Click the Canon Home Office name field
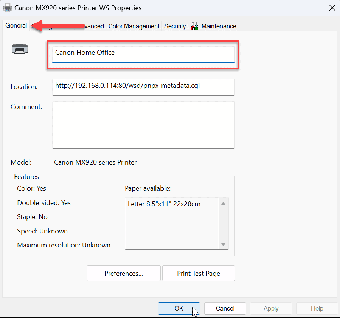 (143, 53)
